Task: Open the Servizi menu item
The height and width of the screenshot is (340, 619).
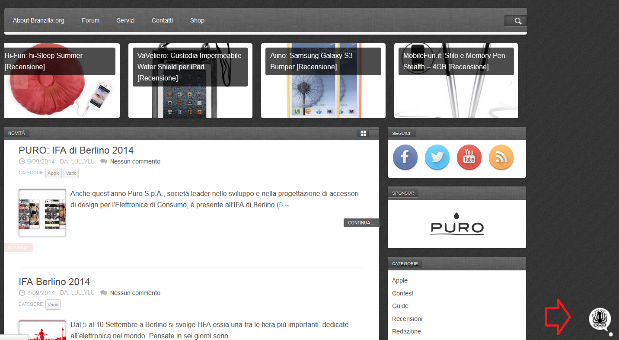Action: (125, 20)
